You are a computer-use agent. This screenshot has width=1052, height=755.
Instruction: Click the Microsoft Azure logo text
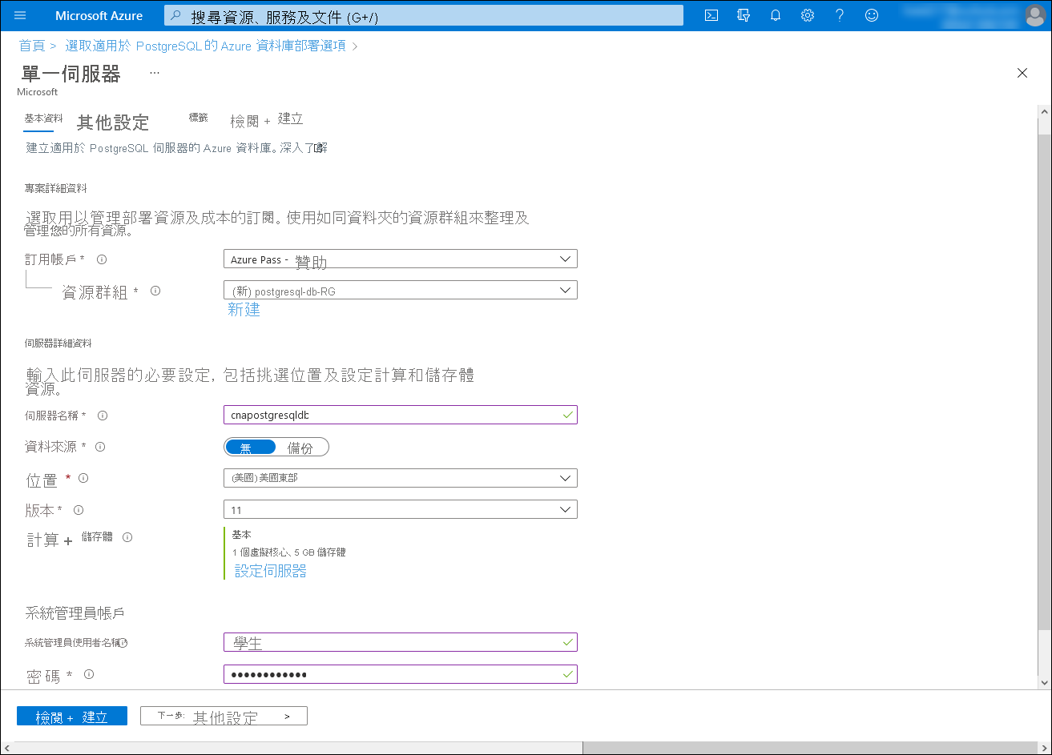[99, 15]
